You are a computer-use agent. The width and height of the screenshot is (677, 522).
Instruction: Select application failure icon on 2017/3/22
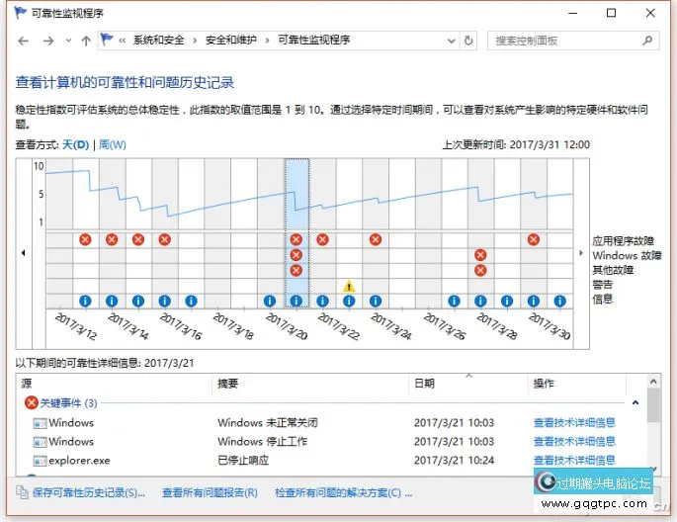[x=322, y=239]
